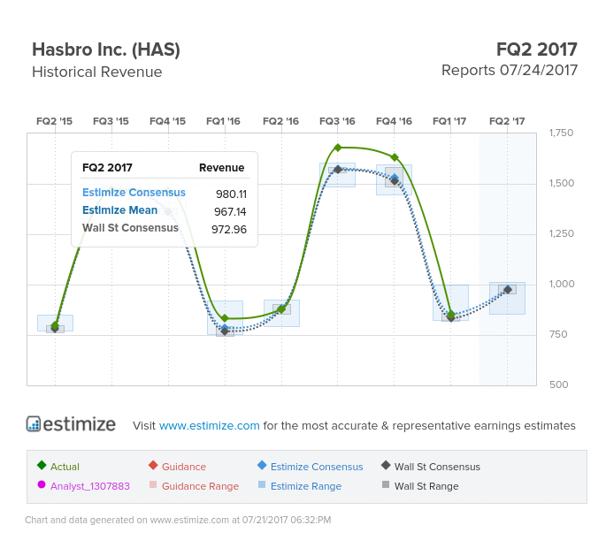Click the FQ2 2017 heading at top right
This screenshot has height=548, width=606.
coord(537,49)
